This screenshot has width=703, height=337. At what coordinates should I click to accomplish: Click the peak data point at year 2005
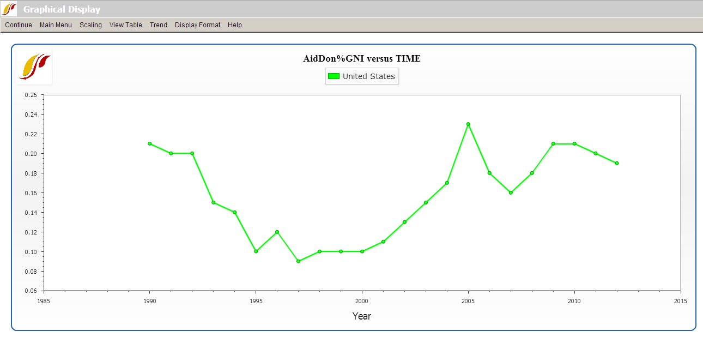[x=468, y=124]
